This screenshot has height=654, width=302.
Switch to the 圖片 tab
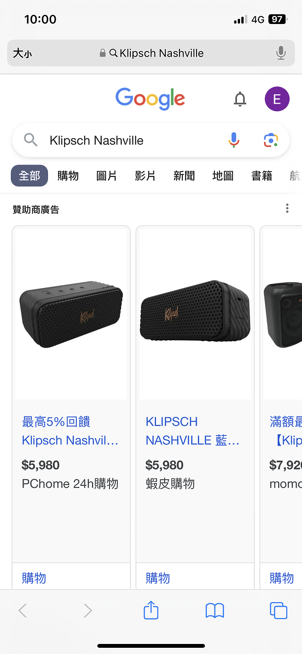tap(106, 176)
